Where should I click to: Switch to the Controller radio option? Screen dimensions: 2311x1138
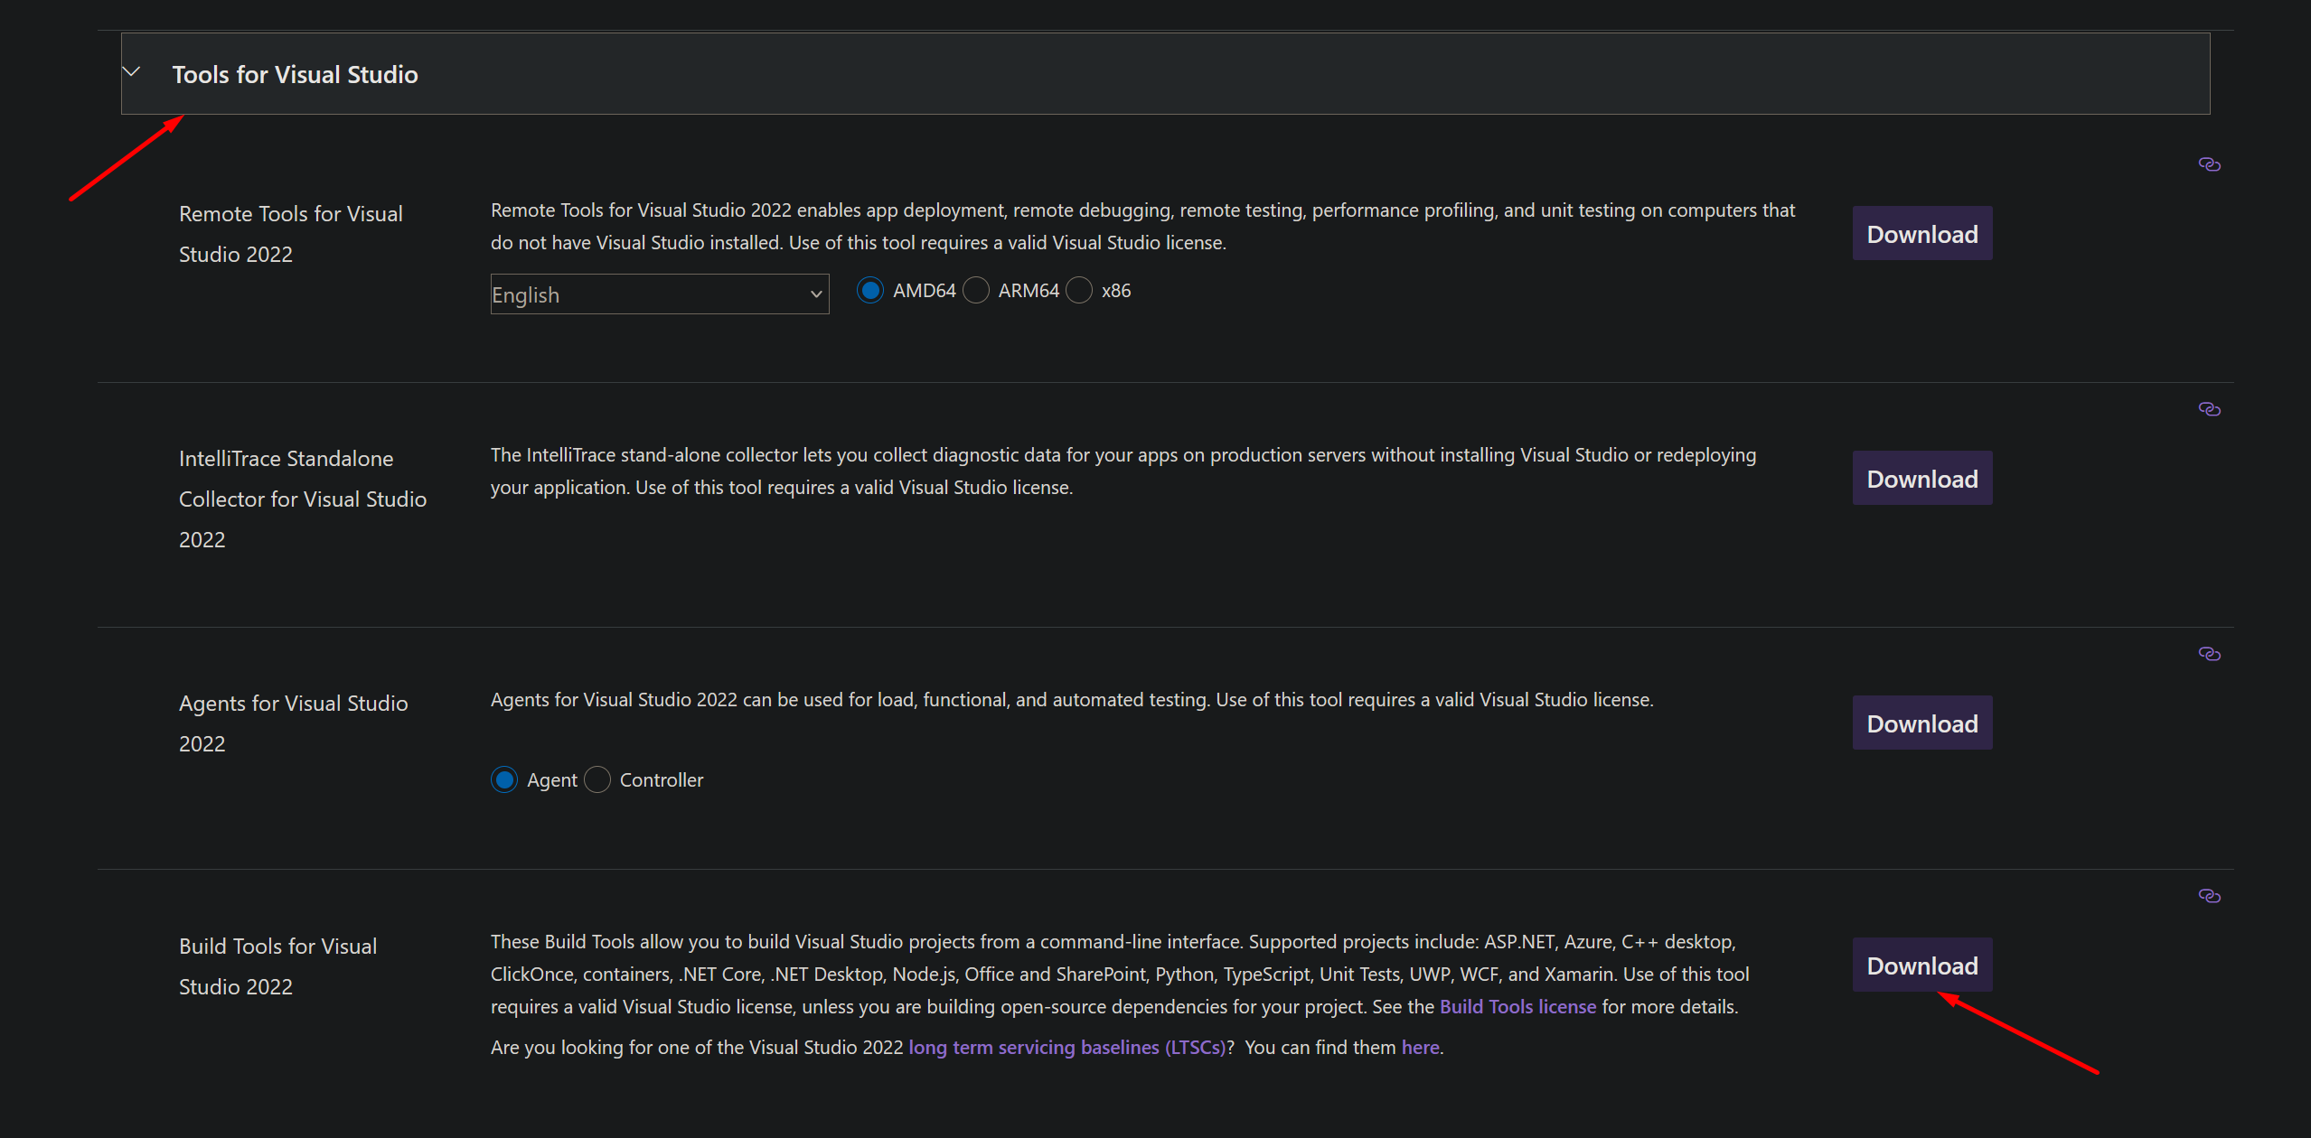pos(597,779)
